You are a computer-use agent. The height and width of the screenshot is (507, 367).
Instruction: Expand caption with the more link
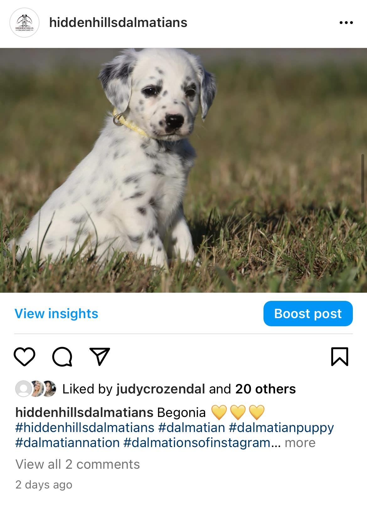tap(300, 443)
